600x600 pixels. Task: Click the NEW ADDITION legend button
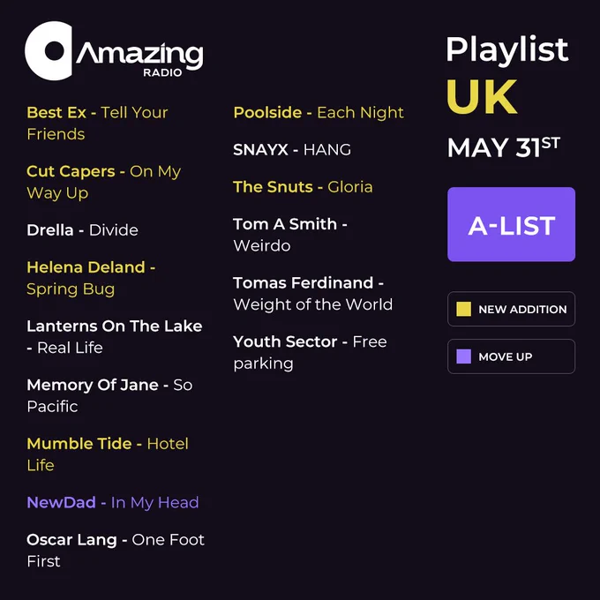pos(511,309)
